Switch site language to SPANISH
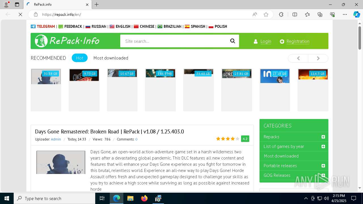The image size is (363, 204). coord(195,26)
